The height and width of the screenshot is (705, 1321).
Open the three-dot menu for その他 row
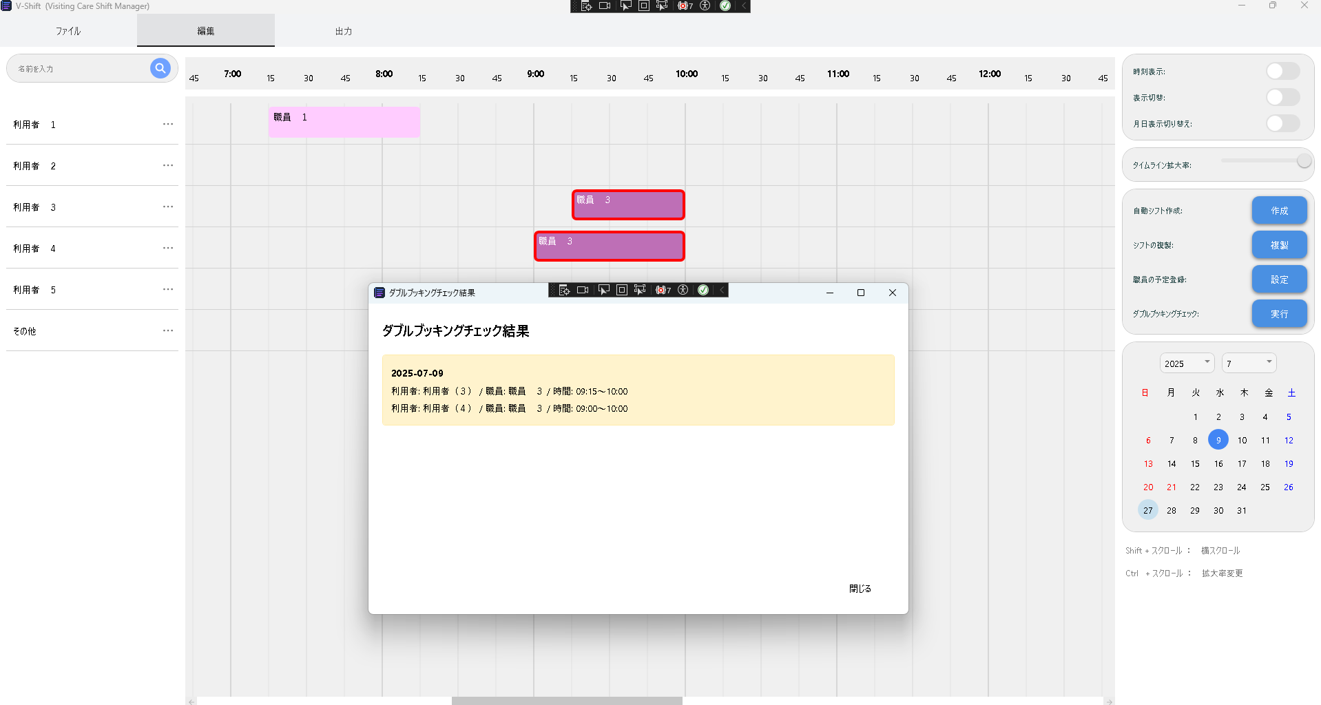point(168,331)
